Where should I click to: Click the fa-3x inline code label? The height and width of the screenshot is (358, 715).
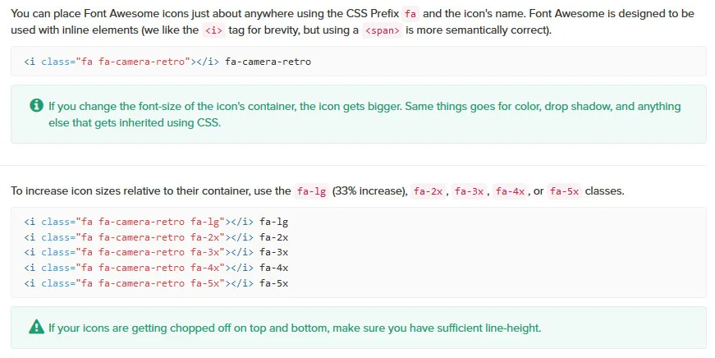(470, 191)
